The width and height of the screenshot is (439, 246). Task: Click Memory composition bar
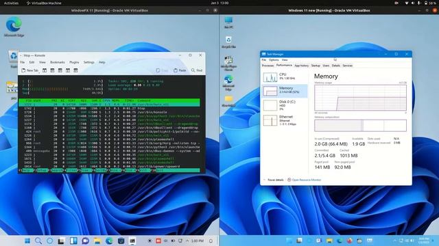[360, 126]
